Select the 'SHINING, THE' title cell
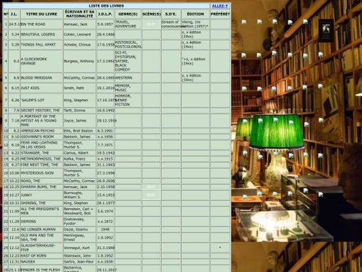The image size is (362, 272). click(x=42, y=203)
